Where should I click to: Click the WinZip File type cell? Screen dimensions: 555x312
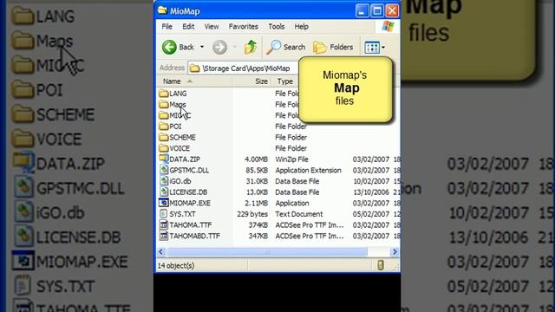point(291,159)
